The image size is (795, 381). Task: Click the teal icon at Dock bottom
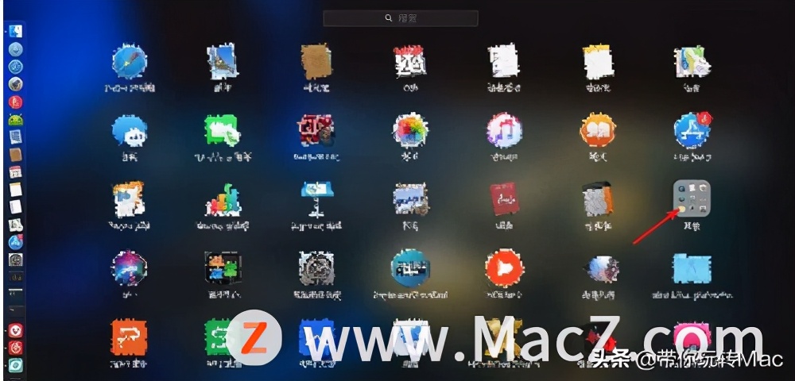click(16, 364)
